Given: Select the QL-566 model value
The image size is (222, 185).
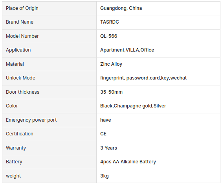Looking at the screenshot, I should [x=108, y=36].
